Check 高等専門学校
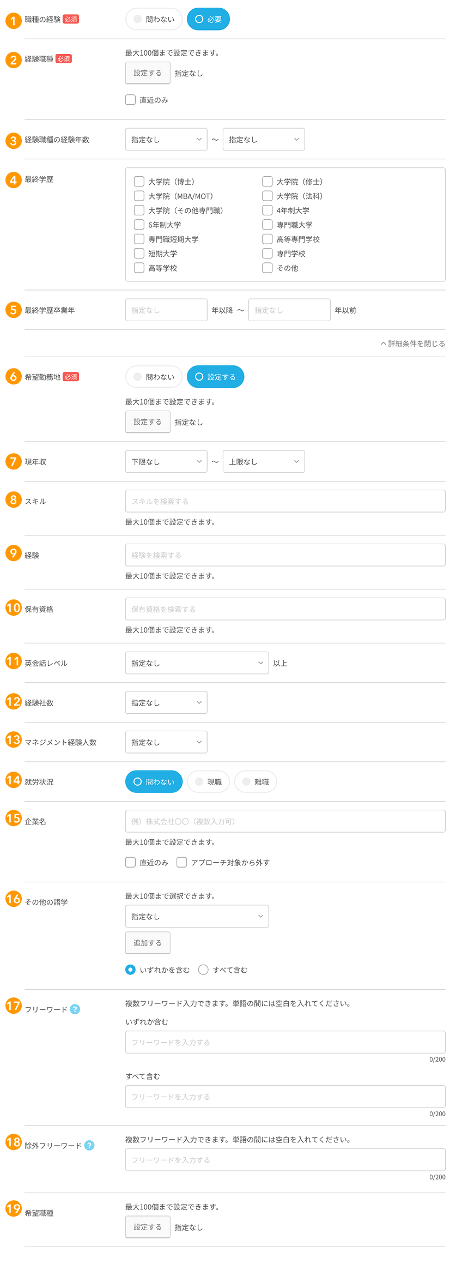 tap(267, 239)
